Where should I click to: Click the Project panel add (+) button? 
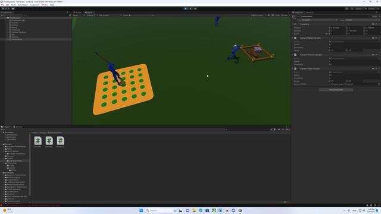2,130
